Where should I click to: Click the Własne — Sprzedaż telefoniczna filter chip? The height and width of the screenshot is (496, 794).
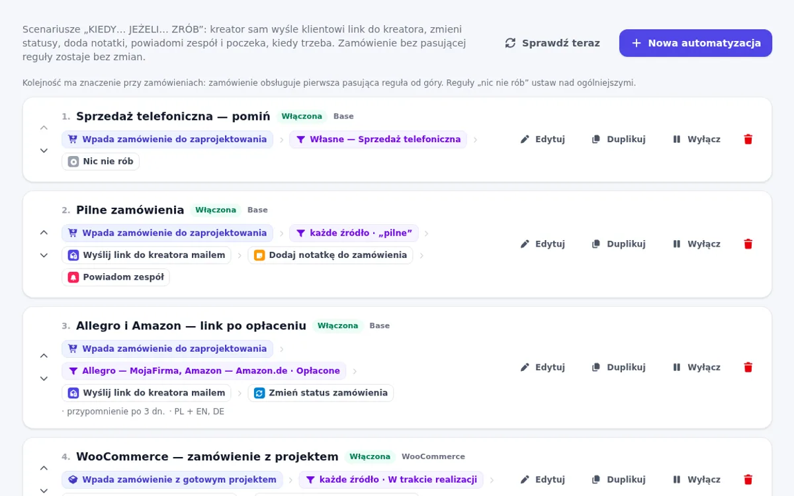tap(378, 140)
